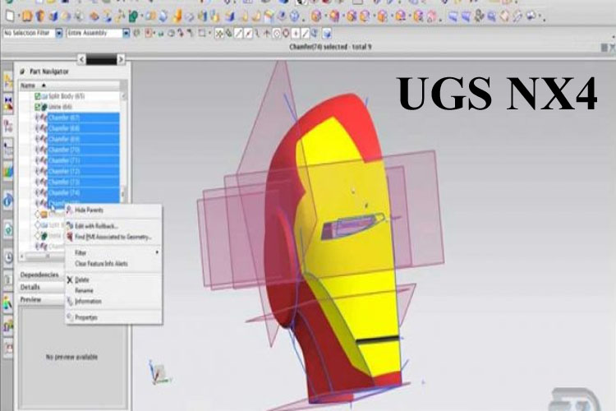Click the red X icon beside Delete
616x411 pixels.
tap(70, 279)
